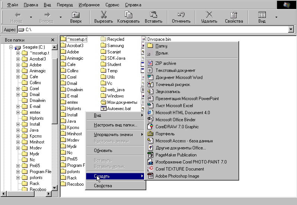
Task: Create a new Лист Microsoft Excel
Action: pos(191,106)
